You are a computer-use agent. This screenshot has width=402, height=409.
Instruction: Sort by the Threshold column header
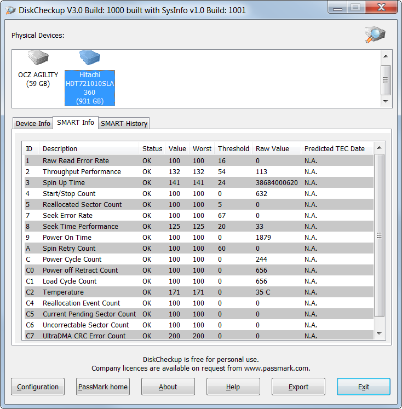[x=233, y=148]
